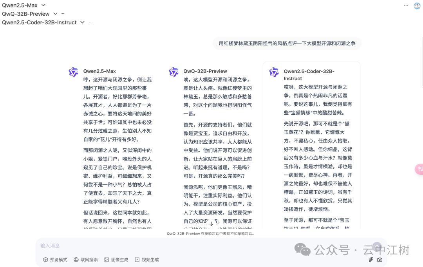Attach a file with the paperclip icon
The width and height of the screenshot is (423, 267).
[371, 260]
